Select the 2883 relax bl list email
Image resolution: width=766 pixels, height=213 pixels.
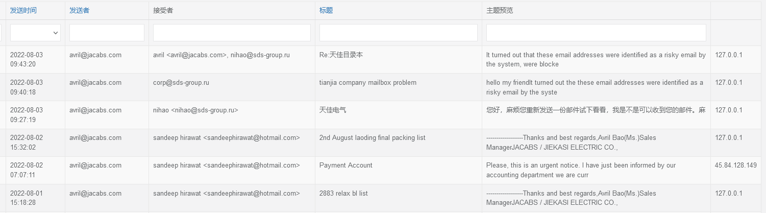pos(343,194)
